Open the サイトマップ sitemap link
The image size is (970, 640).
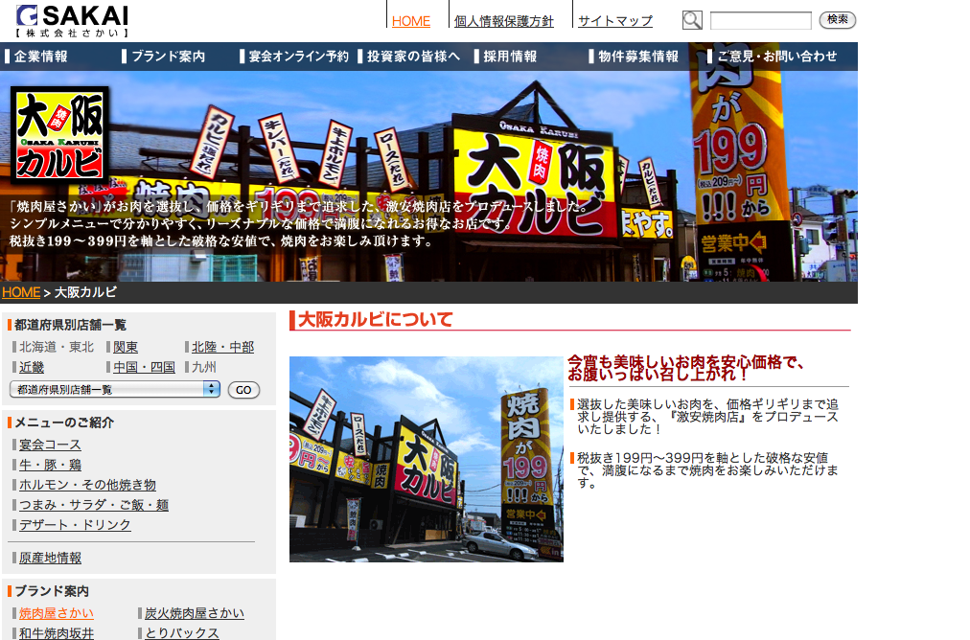point(615,21)
